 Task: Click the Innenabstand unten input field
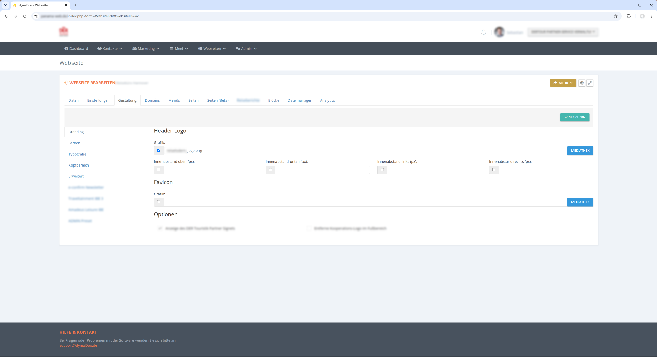322,170
